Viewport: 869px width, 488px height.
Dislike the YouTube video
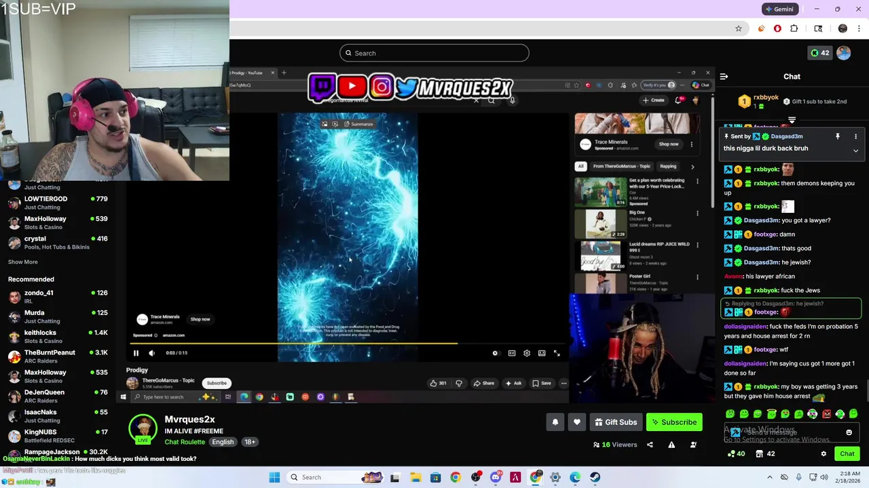click(459, 383)
